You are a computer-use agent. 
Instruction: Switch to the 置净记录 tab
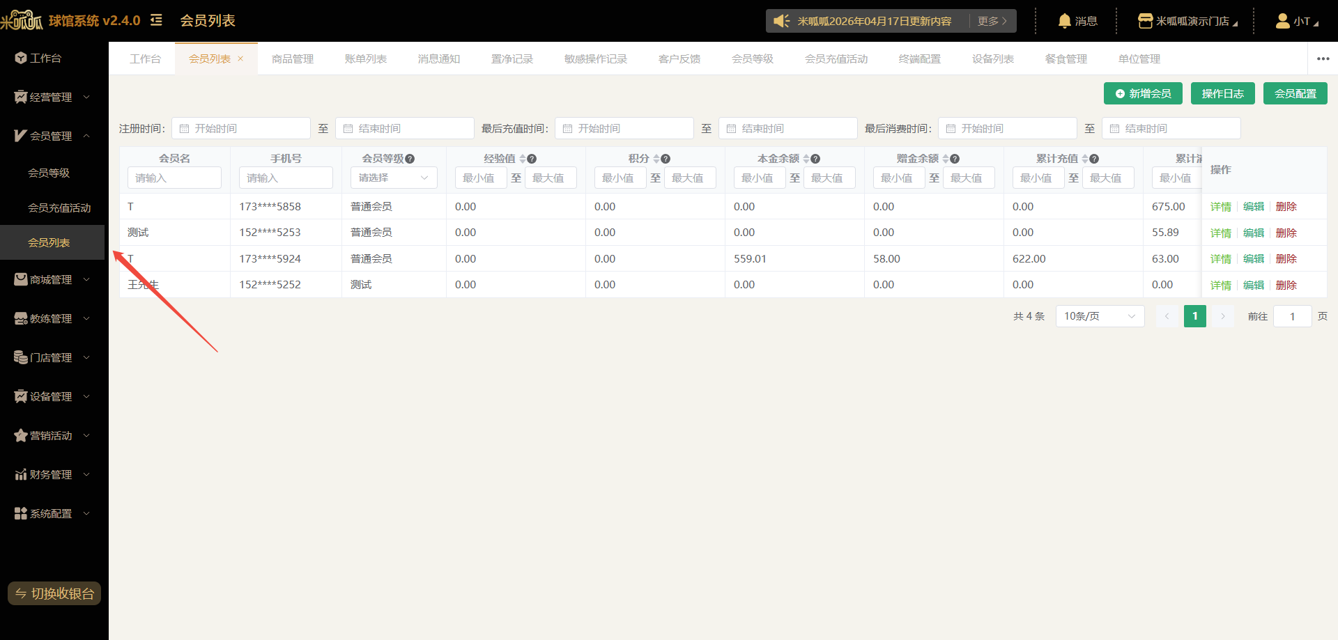pyautogui.click(x=512, y=58)
